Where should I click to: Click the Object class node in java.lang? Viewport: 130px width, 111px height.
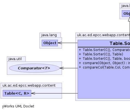coord(50,43)
